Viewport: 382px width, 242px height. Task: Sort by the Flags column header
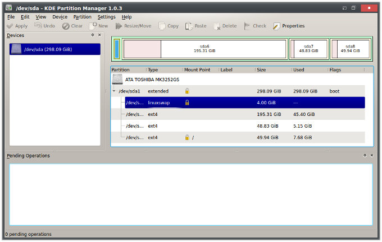(346, 69)
